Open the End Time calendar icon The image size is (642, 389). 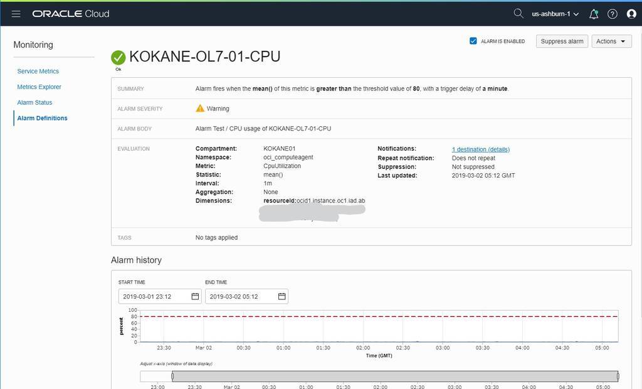[x=282, y=296]
